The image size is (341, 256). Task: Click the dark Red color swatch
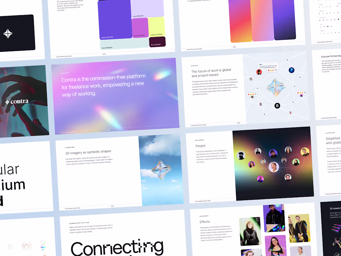tap(157, 42)
